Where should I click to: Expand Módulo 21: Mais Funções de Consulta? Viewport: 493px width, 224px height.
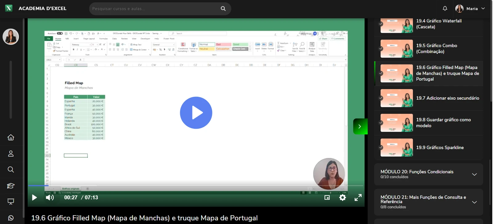point(429,202)
